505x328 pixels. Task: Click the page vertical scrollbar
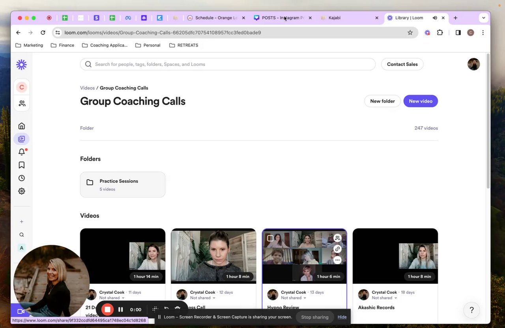point(488,121)
